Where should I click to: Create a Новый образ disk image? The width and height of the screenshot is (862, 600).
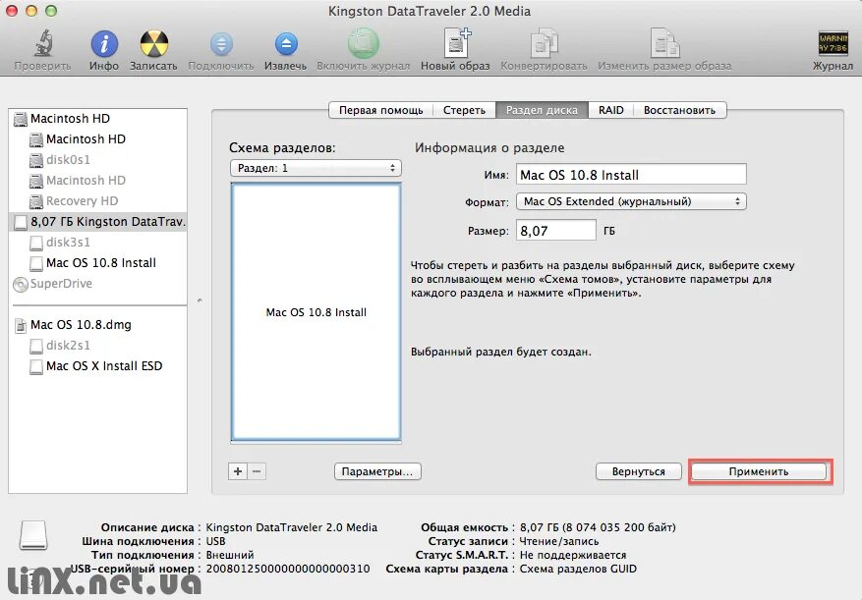coord(456,43)
